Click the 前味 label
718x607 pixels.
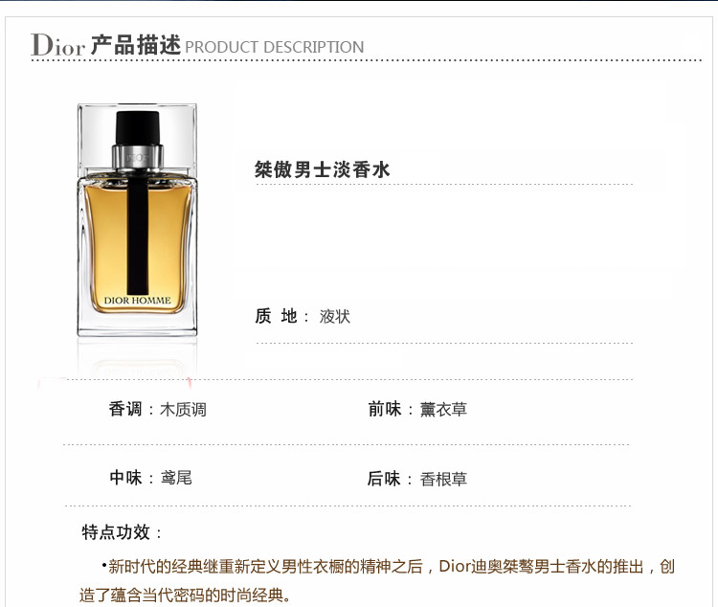pos(385,409)
